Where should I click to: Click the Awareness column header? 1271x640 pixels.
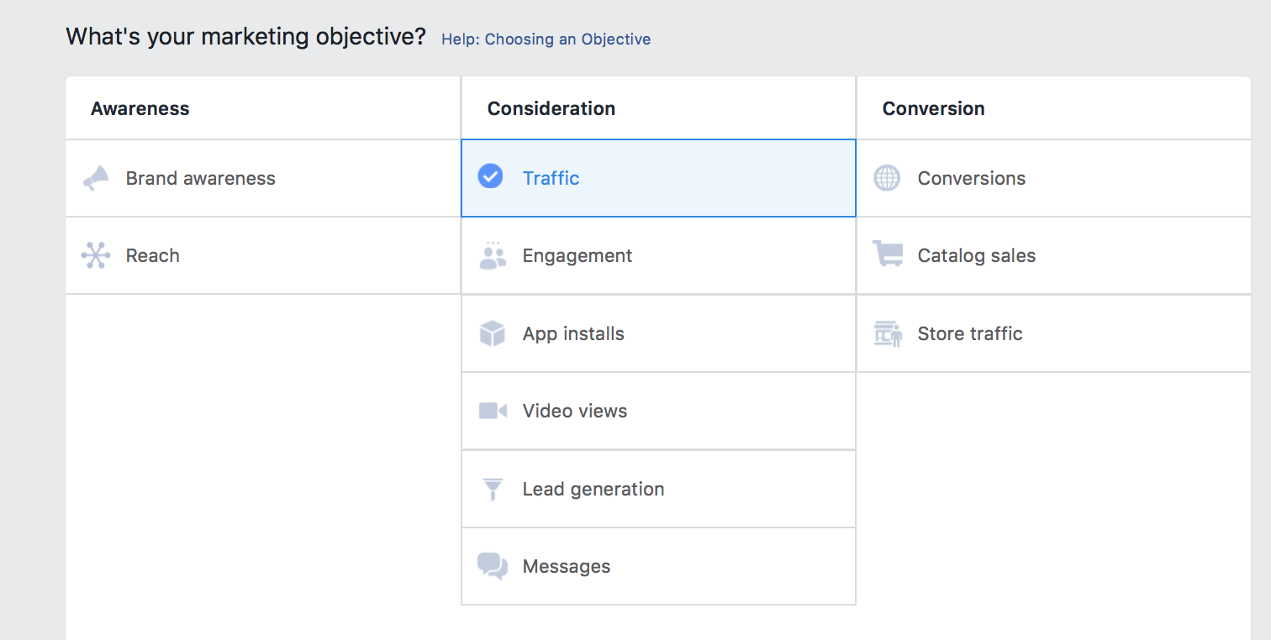(x=140, y=108)
